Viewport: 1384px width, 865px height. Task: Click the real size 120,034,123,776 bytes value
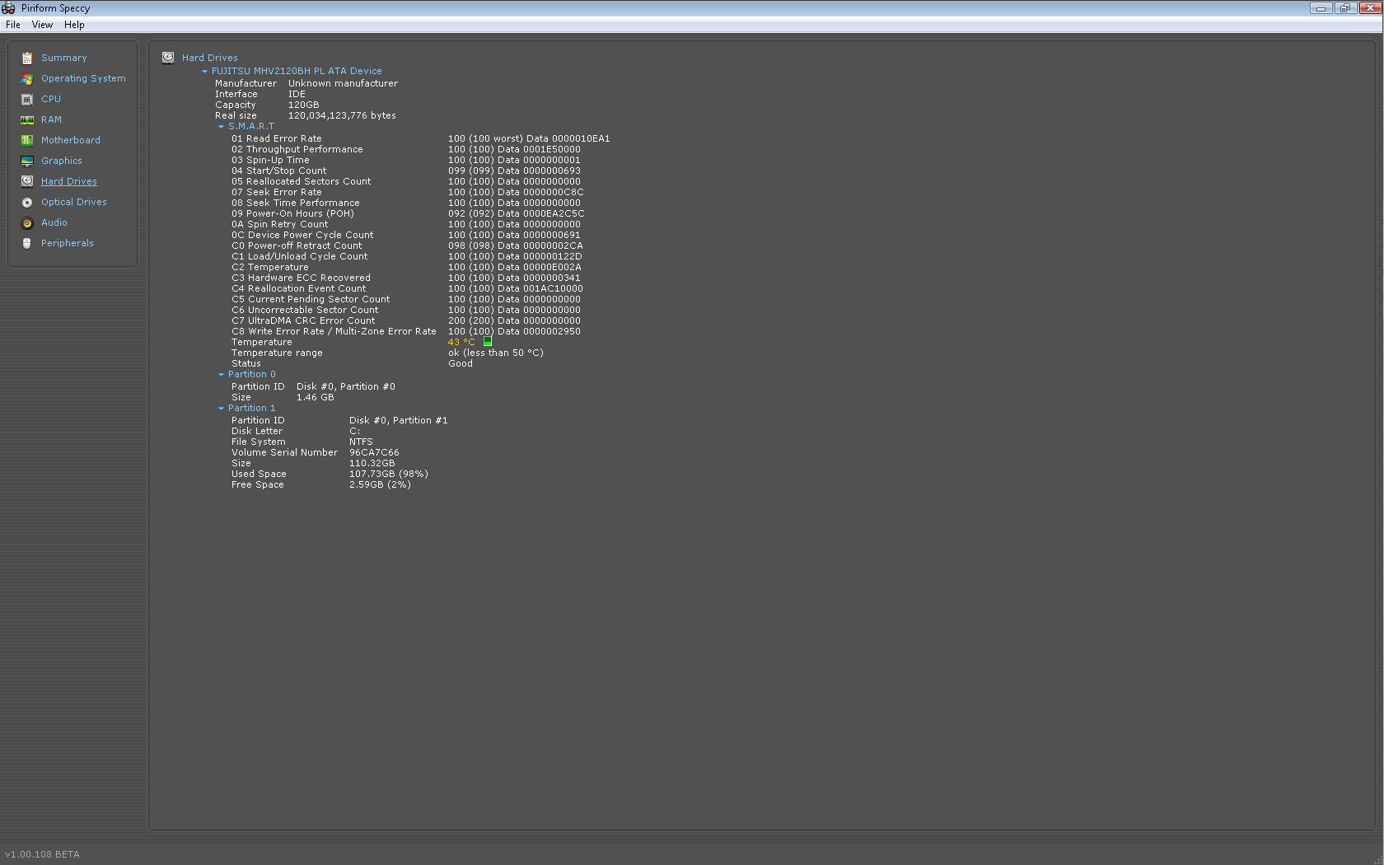pyautogui.click(x=342, y=115)
